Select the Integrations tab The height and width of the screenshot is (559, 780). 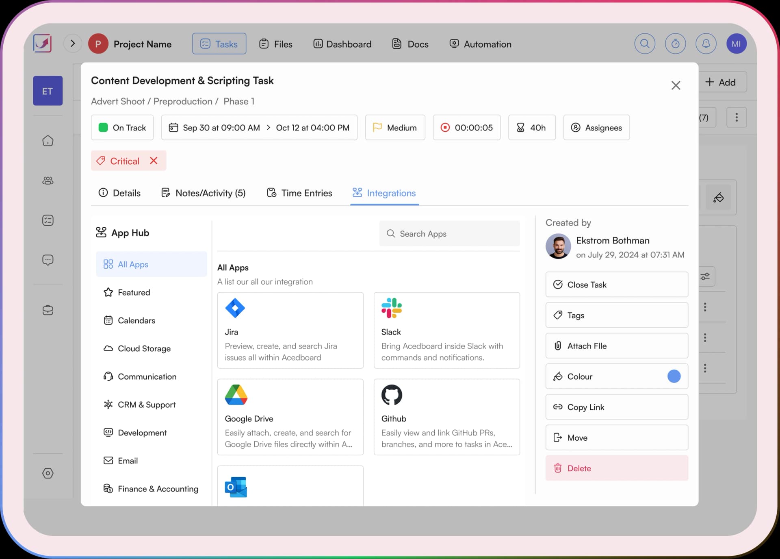384,193
